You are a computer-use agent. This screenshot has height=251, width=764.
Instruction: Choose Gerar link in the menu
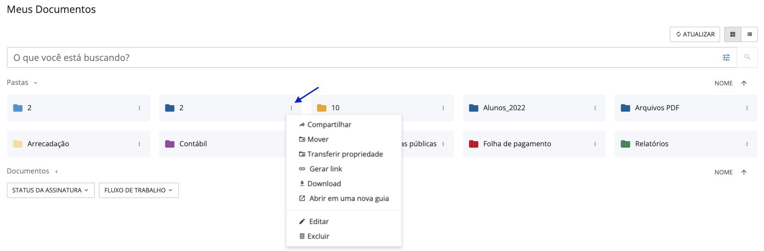[x=325, y=169]
